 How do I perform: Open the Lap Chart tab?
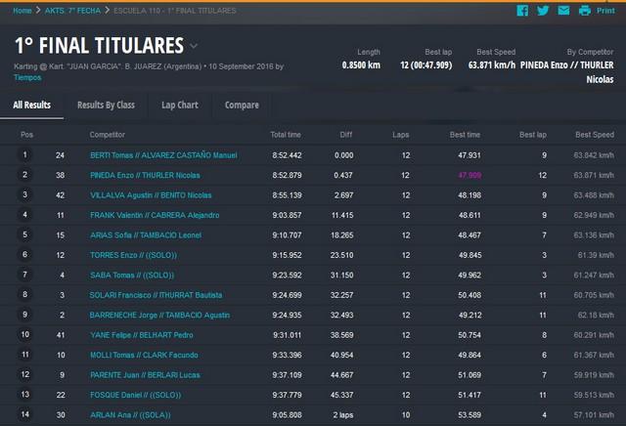(180, 105)
